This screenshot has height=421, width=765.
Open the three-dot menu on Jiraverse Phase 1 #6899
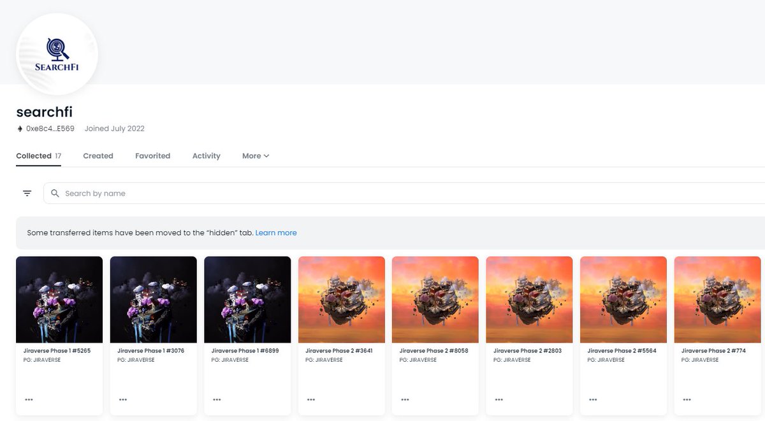coord(217,399)
